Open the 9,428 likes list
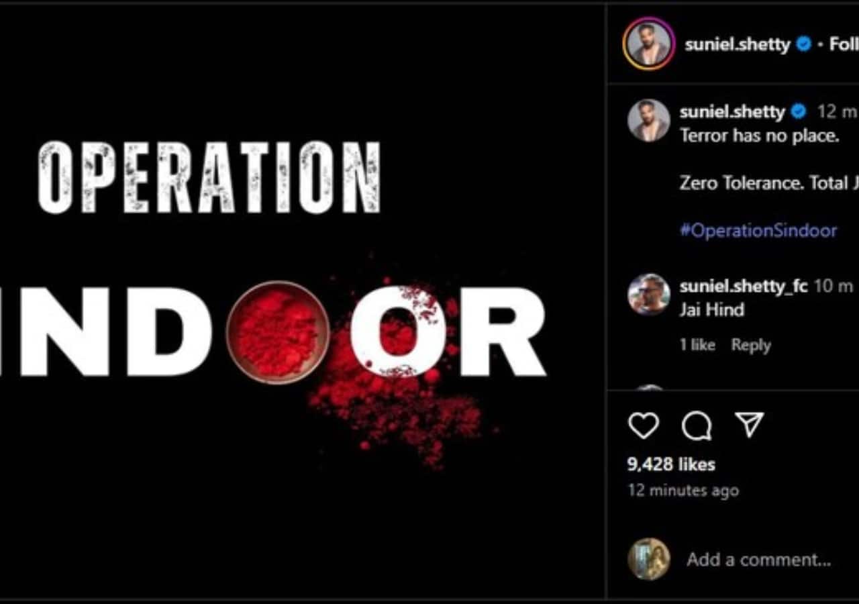The height and width of the screenshot is (604, 859). tap(671, 464)
